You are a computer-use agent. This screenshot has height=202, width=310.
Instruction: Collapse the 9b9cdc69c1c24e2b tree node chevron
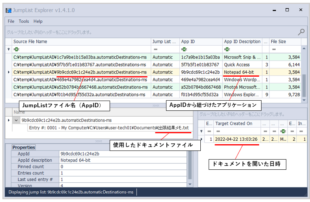16,120
